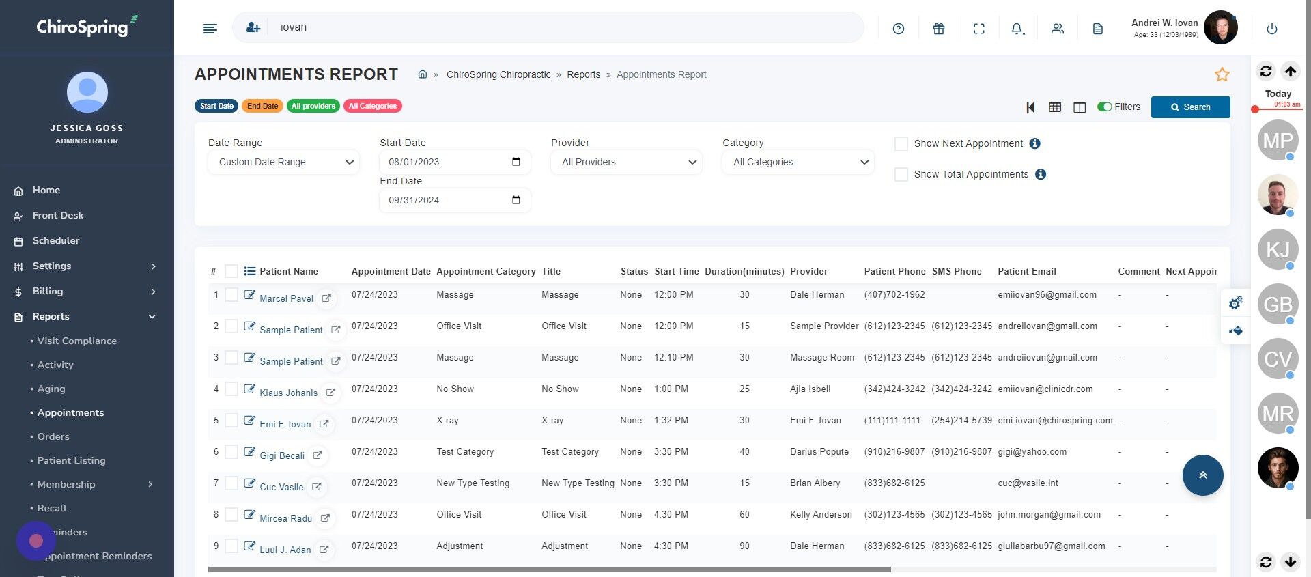Open Front Desk in sidebar
The width and height of the screenshot is (1311, 577).
pos(57,215)
